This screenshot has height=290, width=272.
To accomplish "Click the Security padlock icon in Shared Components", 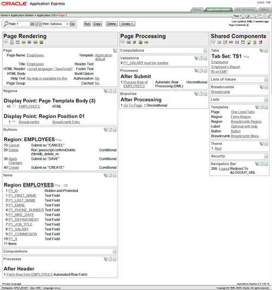I will (255, 43).
